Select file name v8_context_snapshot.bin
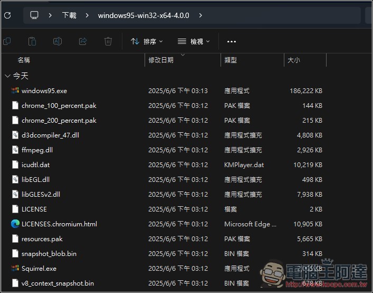 click(x=58, y=283)
